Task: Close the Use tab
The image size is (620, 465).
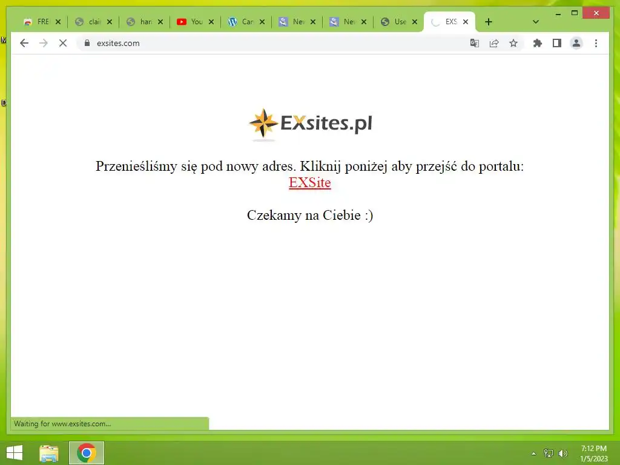Action: tap(415, 22)
